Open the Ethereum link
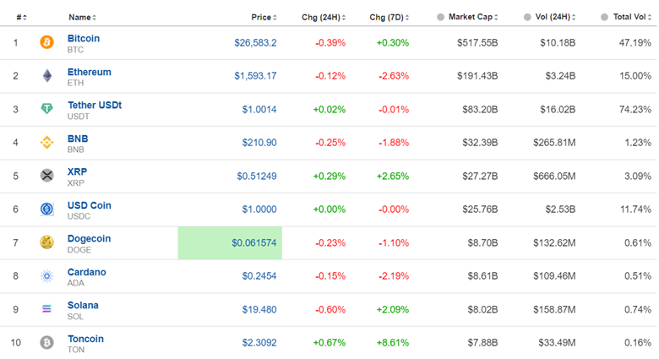The height and width of the screenshot is (359, 659). 90,72
